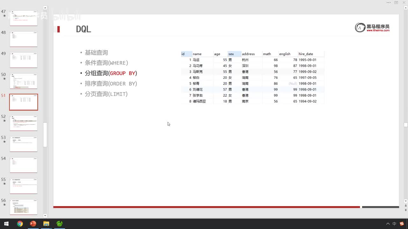Select slide 50 thumbnail
The width and height of the screenshot is (408, 229).
click(x=24, y=81)
